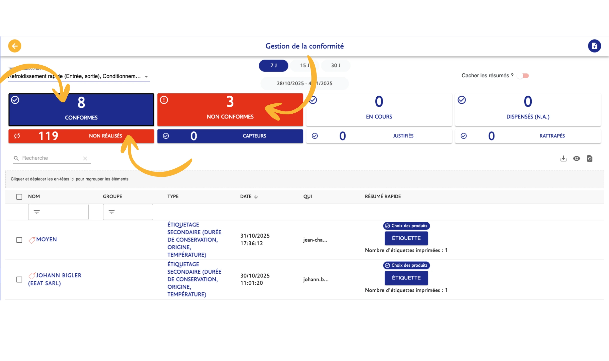Click the add document icon top right

594,46
